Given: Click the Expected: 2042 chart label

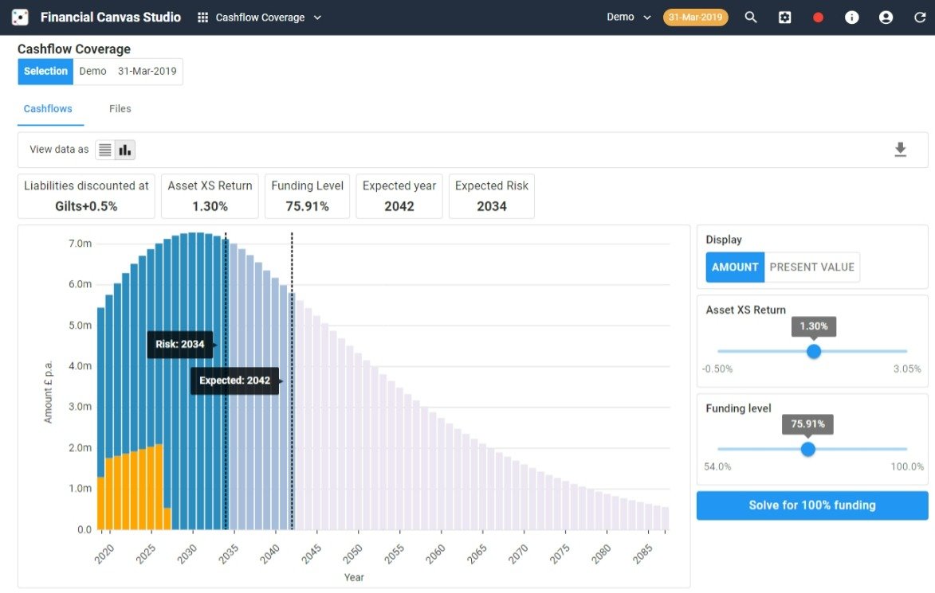Looking at the screenshot, I should [x=235, y=380].
